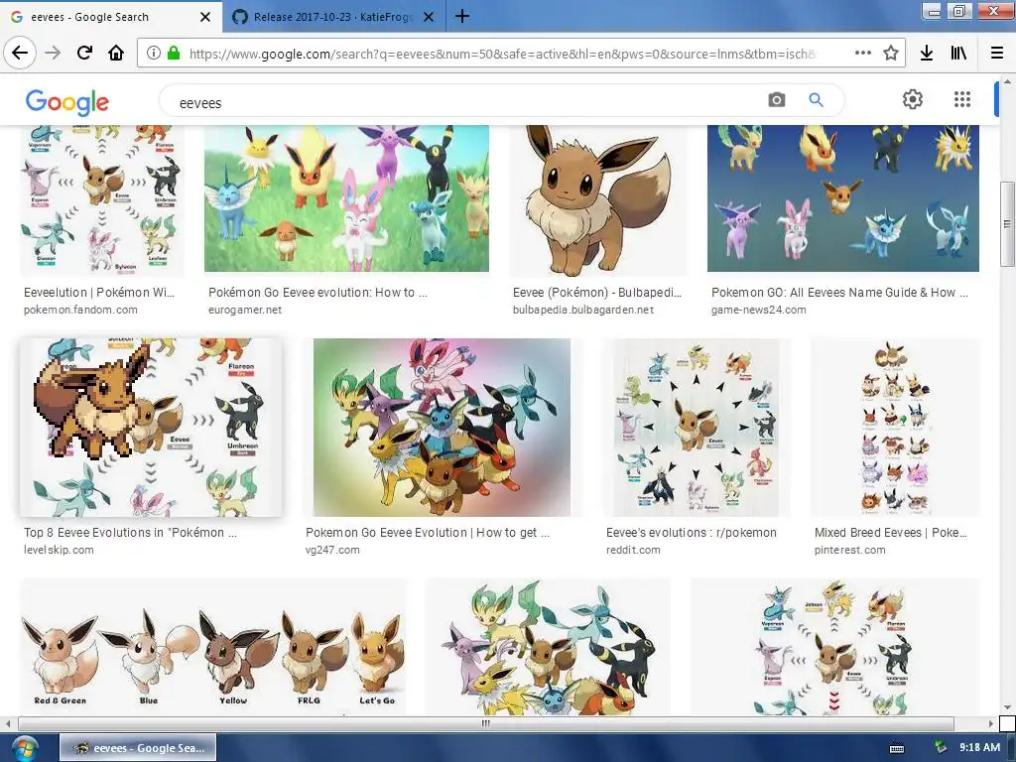Screen dimensions: 1016x762
Task: Open the Bulbapedia Eevee image
Action: [x=597, y=200]
